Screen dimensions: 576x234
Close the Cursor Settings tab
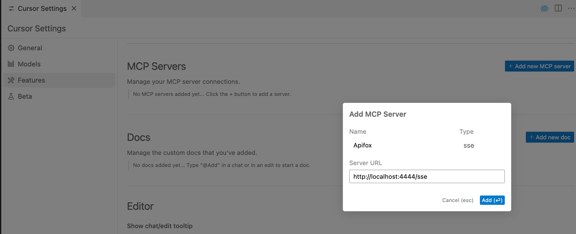pos(74,8)
